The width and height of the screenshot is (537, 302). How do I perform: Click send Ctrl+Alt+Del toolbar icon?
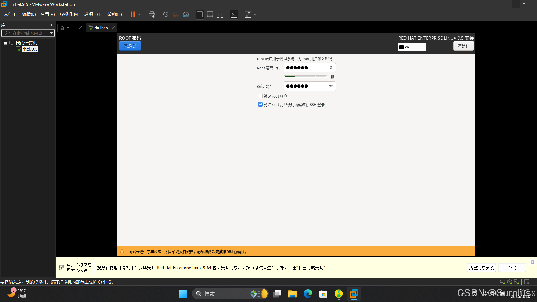coord(152,15)
